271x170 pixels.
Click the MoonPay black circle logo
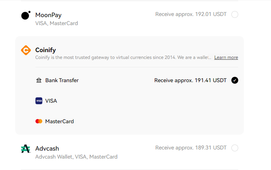tap(26, 15)
